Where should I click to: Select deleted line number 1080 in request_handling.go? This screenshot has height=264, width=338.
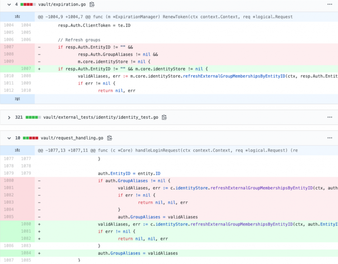coord(9,181)
